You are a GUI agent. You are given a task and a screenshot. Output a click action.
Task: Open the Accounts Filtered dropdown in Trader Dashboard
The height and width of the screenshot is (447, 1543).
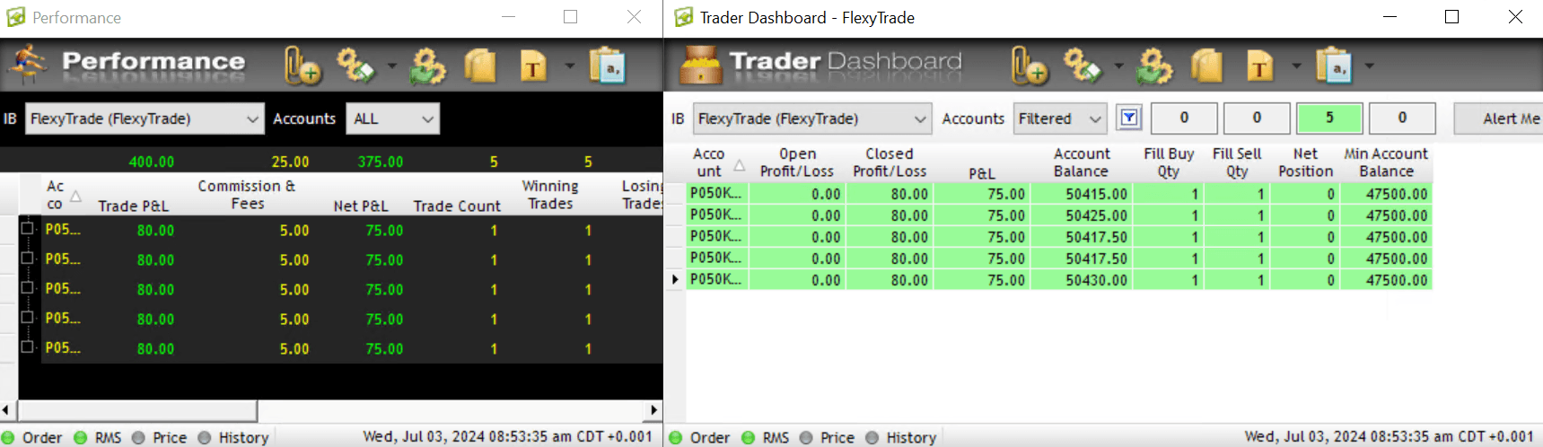pyautogui.click(x=1060, y=118)
